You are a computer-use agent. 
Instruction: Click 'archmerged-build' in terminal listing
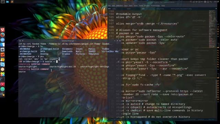[49, 49]
